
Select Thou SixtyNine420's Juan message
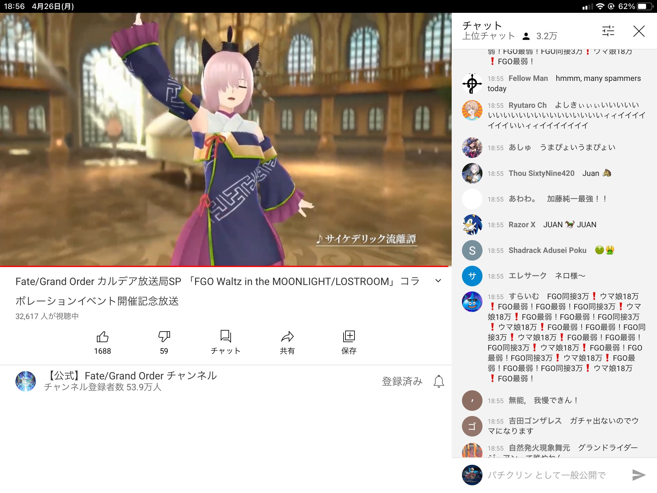pyautogui.click(x=597, y=173)
